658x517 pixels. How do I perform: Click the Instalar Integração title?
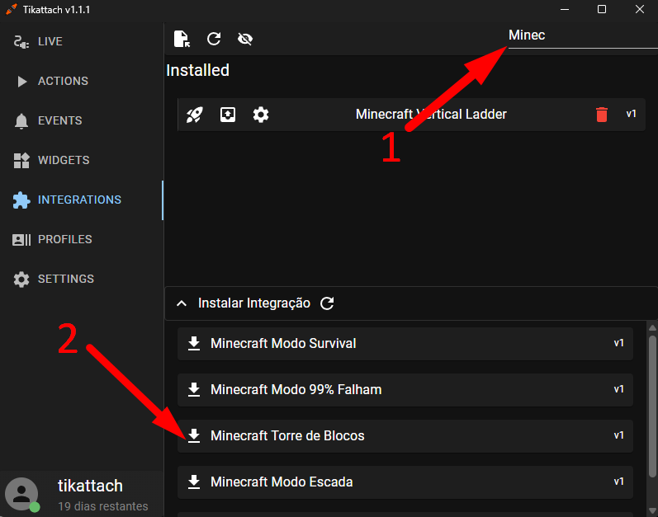pyautogui.click(x=254, y=303)
